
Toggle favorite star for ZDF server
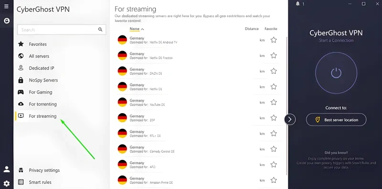point(274,118)
